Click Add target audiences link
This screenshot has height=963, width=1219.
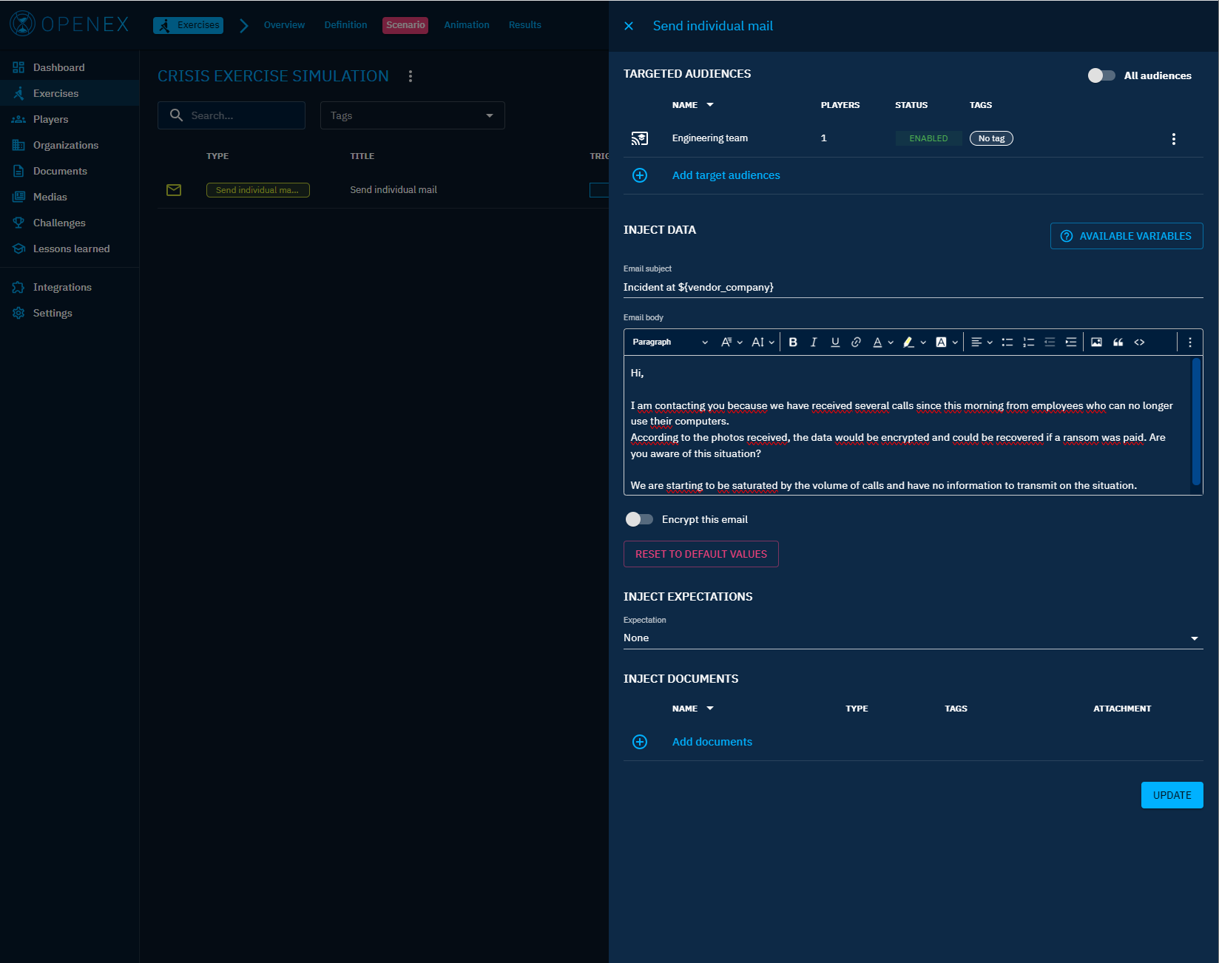coord(726,175)
